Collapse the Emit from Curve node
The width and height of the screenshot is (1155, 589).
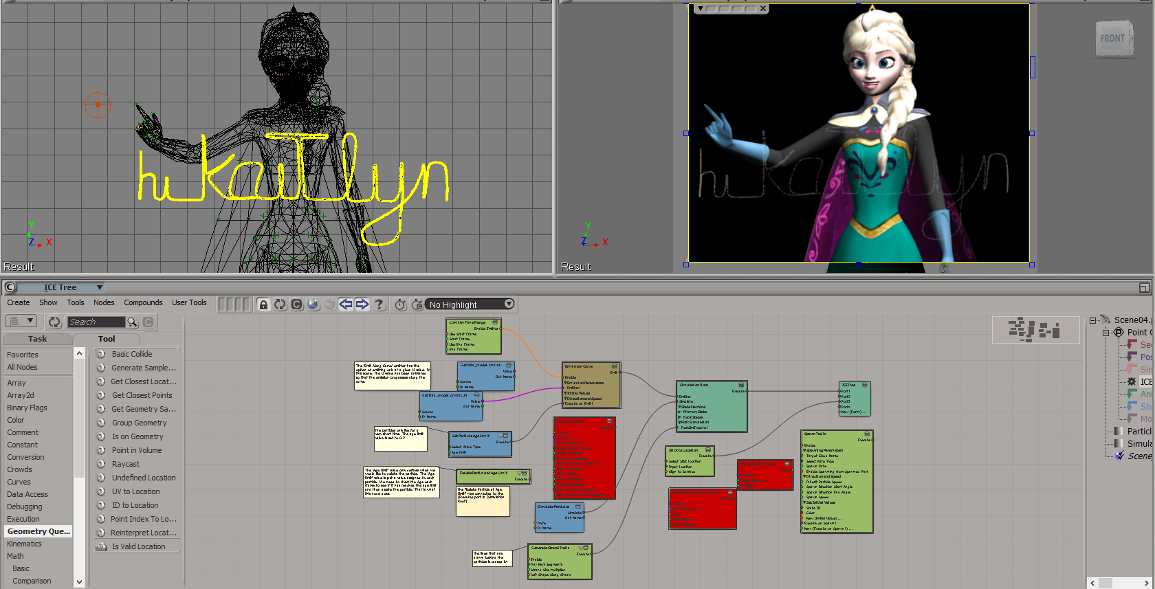[x=614, y=366]
